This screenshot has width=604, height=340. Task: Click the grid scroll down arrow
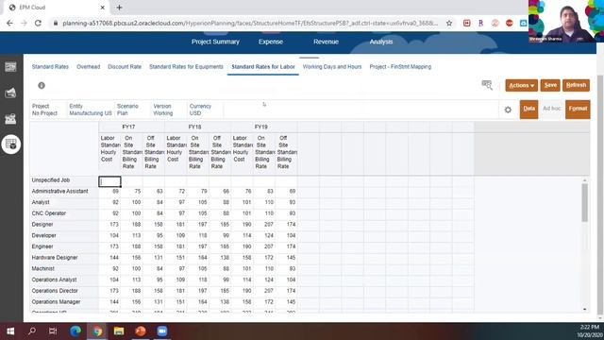tap(584, 309)
